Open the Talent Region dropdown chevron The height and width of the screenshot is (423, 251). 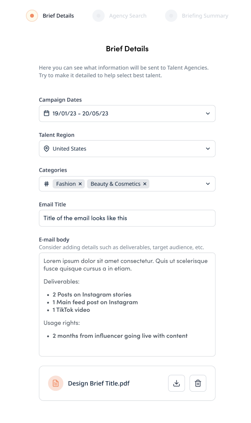[208, 148]
